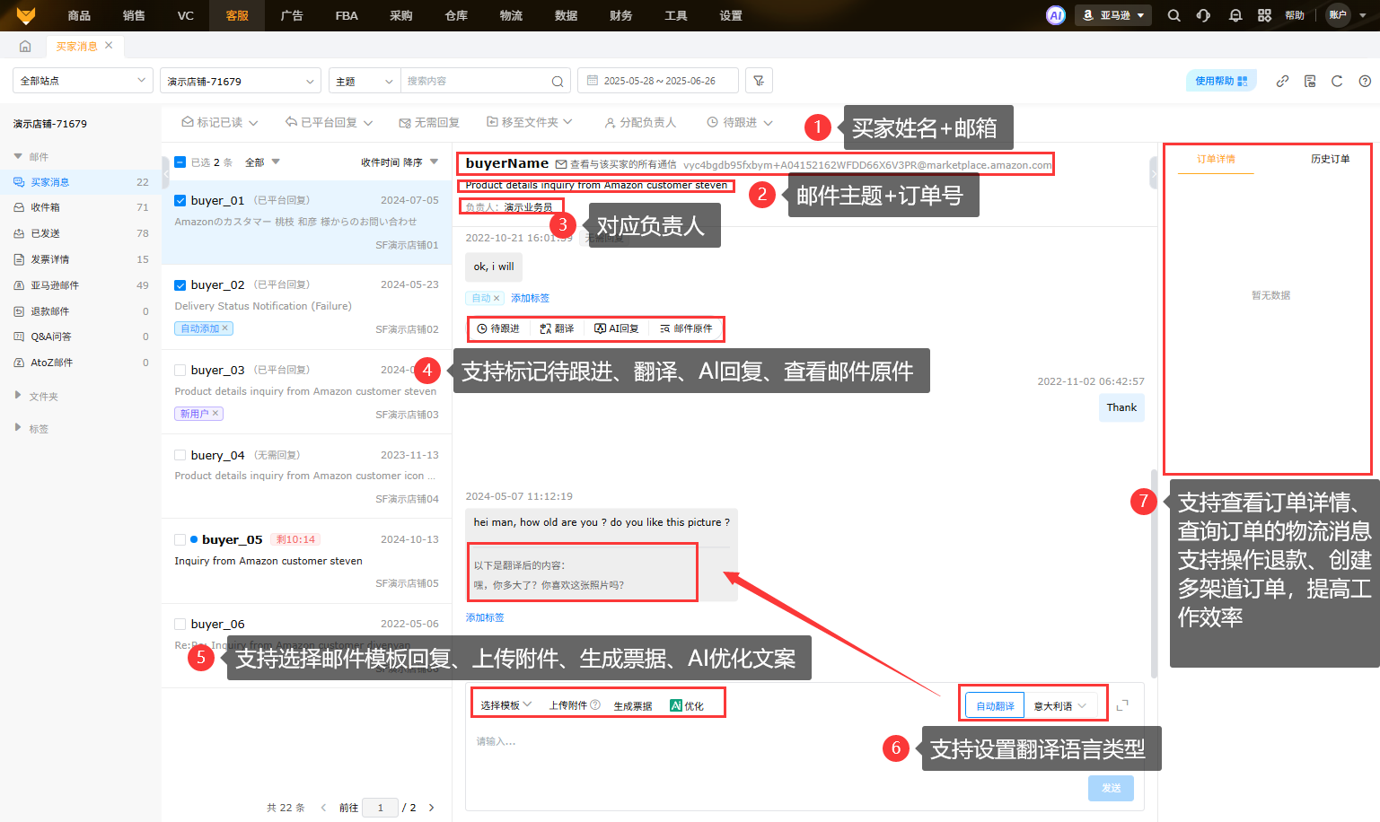Open 查看与该买家的所有通信 link
Viewport: 1380px width, 822px height.
[616, 164]
